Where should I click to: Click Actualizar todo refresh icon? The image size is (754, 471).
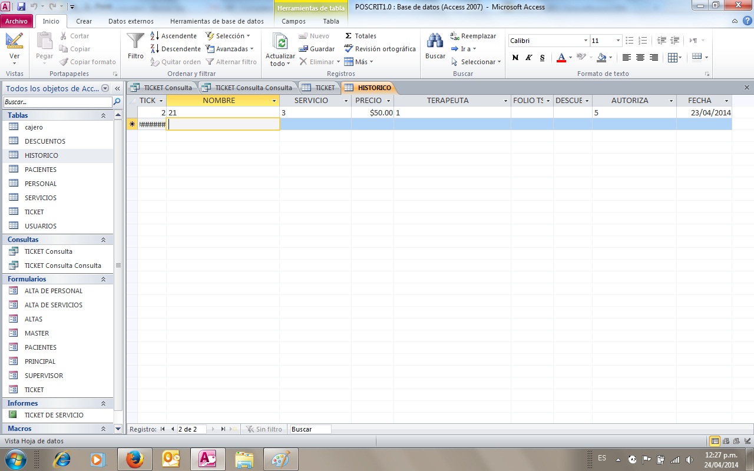point(280,49)
